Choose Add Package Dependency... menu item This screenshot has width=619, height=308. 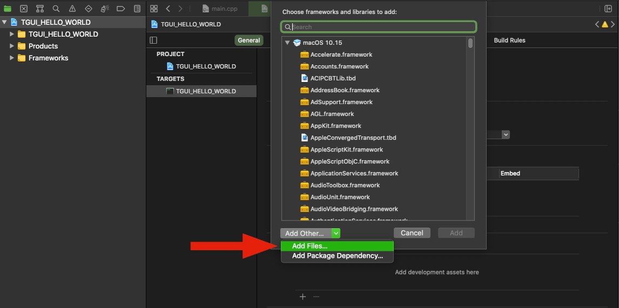337,256
